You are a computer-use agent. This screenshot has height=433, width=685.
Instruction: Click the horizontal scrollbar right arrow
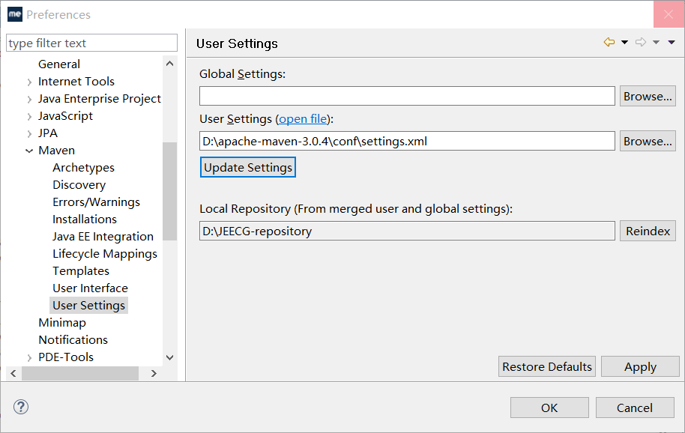[x=154, y=373]
